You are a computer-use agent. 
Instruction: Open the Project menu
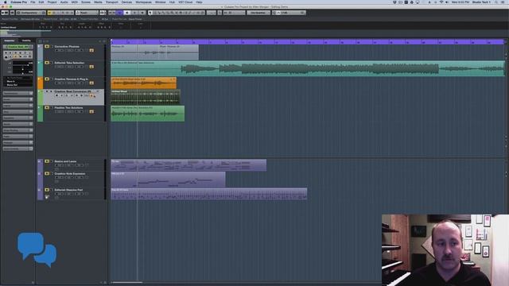point(52,2)
